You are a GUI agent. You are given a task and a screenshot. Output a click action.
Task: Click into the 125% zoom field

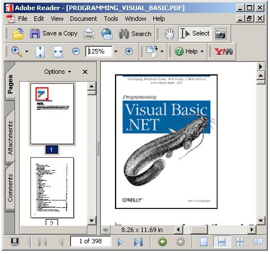coord(99,51)
